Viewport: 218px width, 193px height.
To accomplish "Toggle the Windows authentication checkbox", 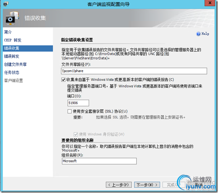I will (75, 134).
